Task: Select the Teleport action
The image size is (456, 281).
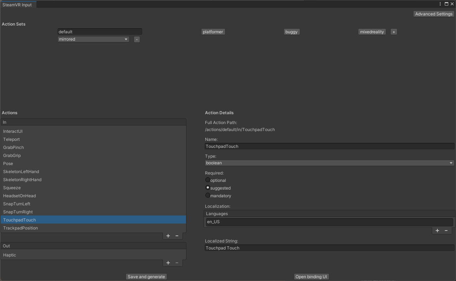Action: 93,139
